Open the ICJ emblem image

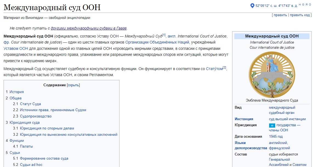272,75
